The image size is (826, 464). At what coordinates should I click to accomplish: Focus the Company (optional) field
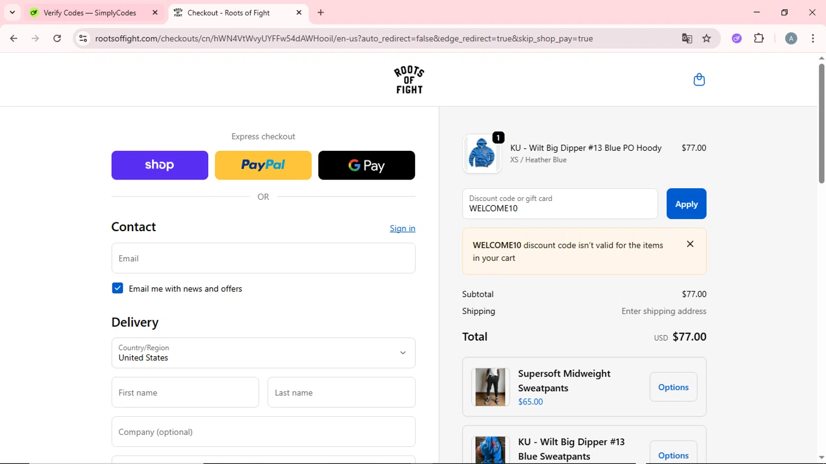point(263,432)
